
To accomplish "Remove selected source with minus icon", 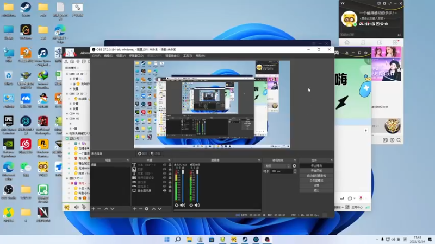I will 140,209.
